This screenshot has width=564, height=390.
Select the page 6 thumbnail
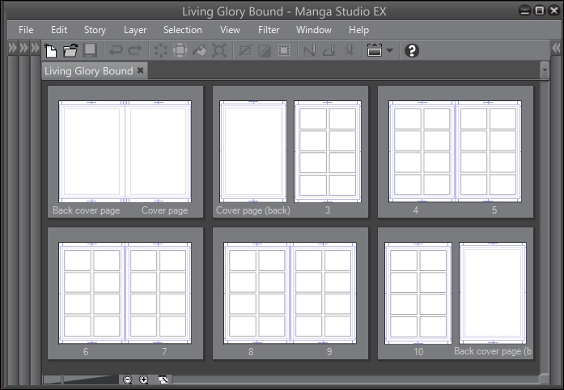point(91,293)
